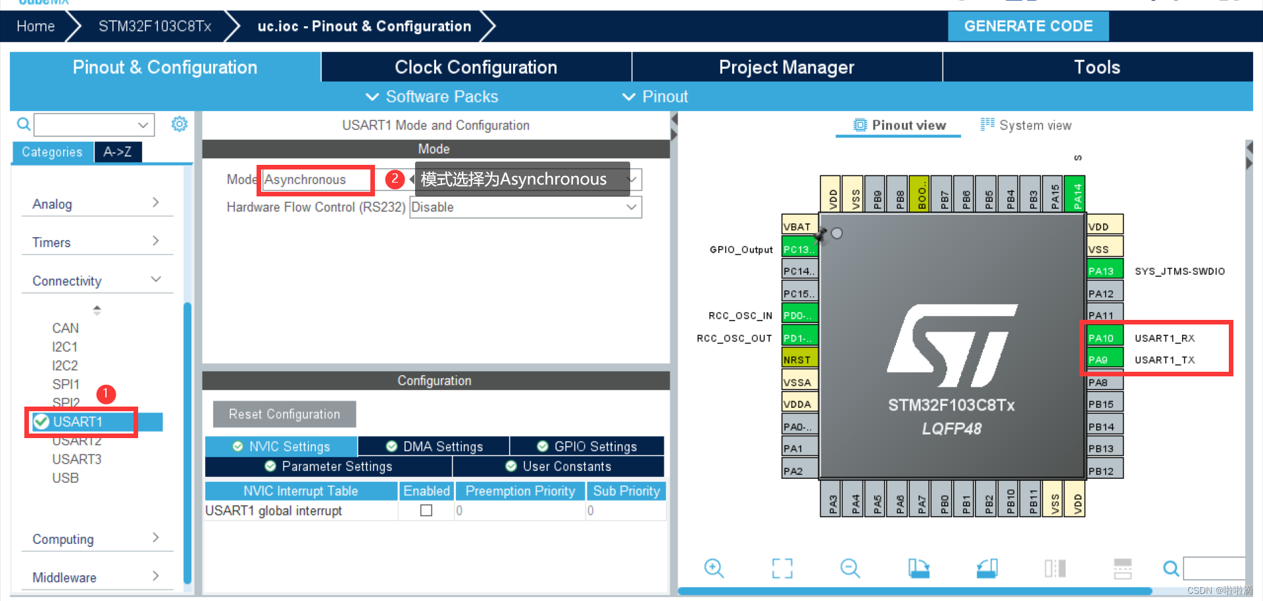Select I2C2 in the Connectivity list
1263x601 pixels.
pos(65,365)
